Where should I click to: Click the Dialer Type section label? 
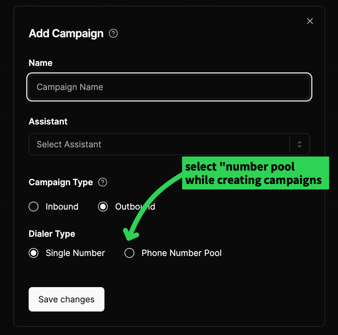coord(52,234)
